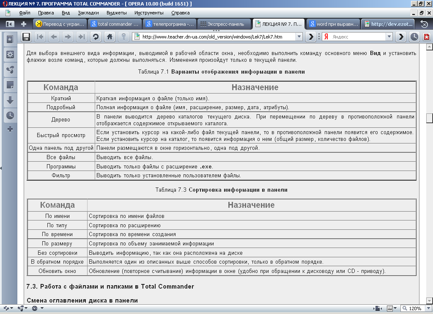
Task: Switch to 'http://dev.ezot...' tab
Action: coord(388,24)
